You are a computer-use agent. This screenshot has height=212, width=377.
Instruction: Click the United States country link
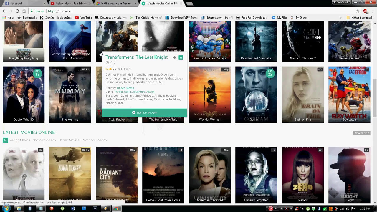(125, 88)
